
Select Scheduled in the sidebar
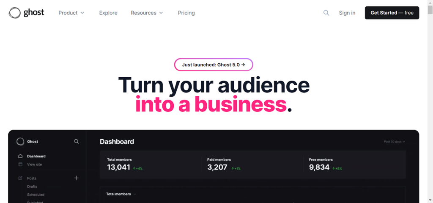36,195
